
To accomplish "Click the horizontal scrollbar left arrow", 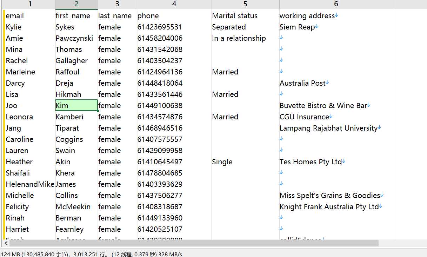I will [6, 243].
